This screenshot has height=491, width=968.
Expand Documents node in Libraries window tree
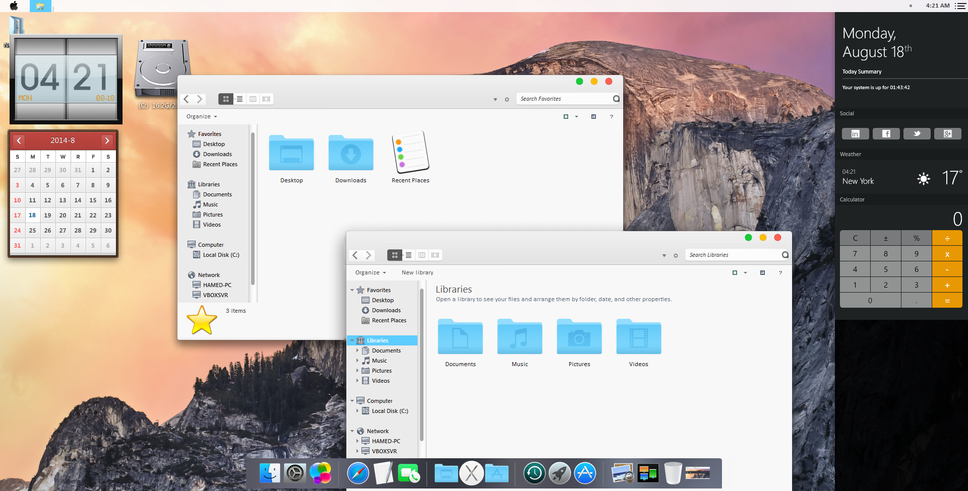[x=357, y=350]
